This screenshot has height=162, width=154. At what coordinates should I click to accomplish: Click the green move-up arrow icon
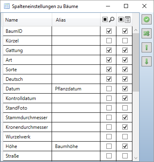click(146, 48)
